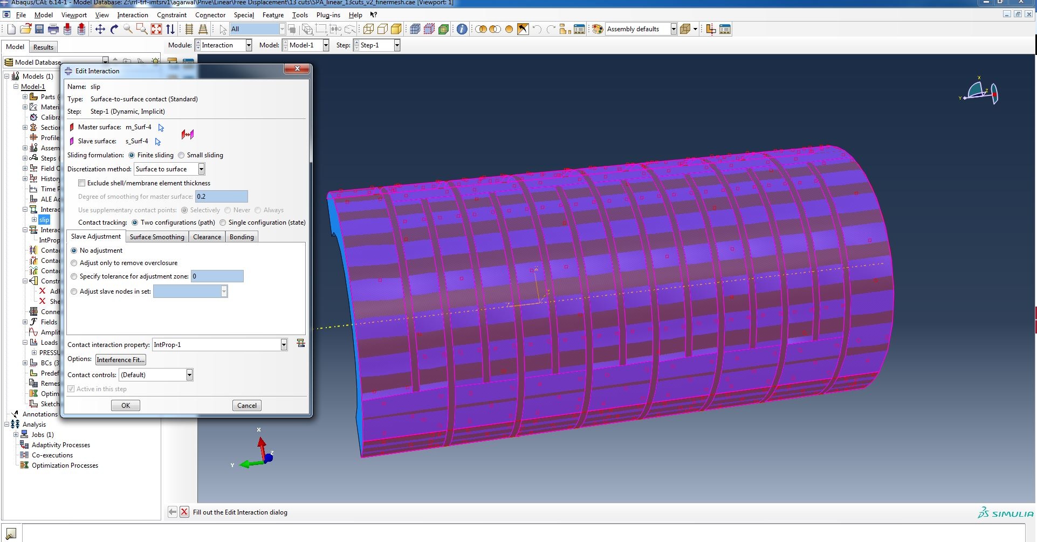Open the Viewport menu

click(x=74, y=15)
